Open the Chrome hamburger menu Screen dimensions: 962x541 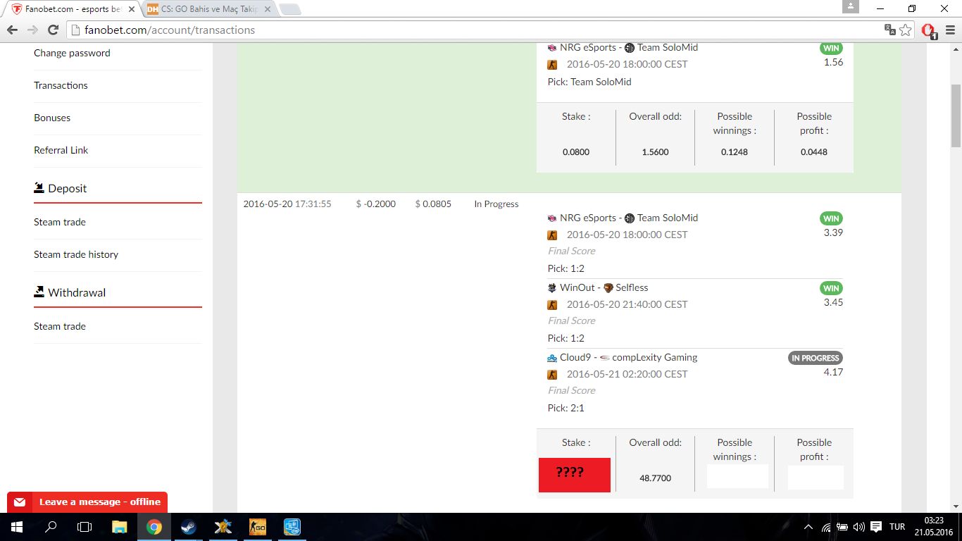pyautogui.click(x=949, y=30)
